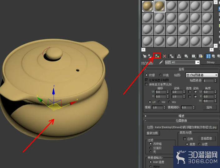Click the V 角度 spinner arrows

tap(215, 96)
